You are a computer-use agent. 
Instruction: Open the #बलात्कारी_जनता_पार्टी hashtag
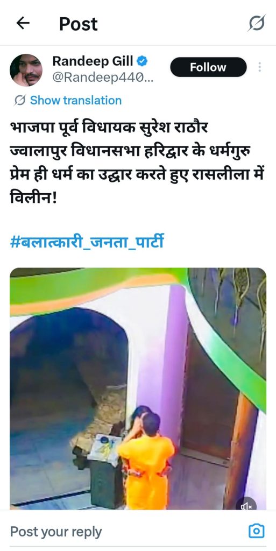pyautogui.click(x=87, y=243)
